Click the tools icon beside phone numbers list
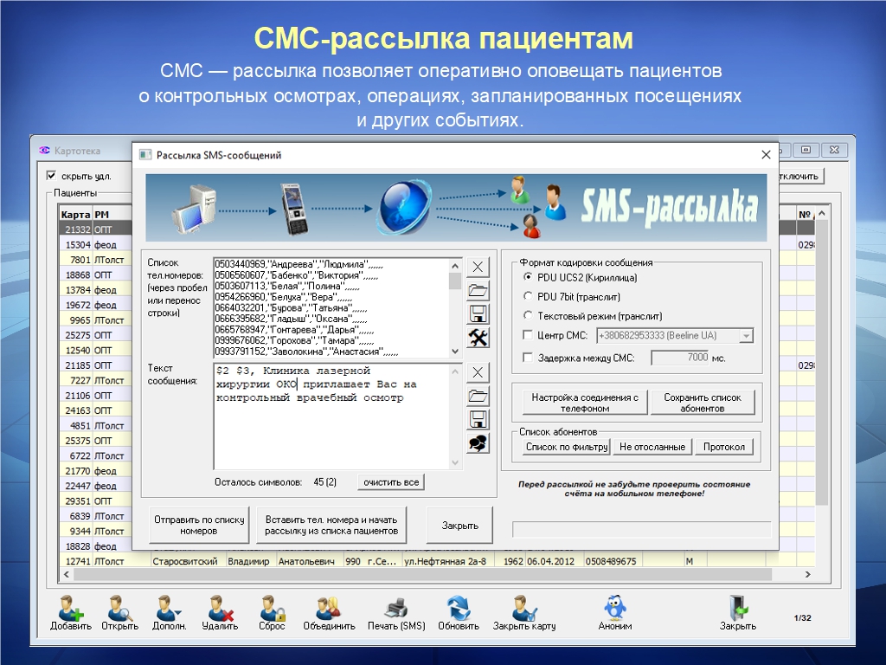The height and width of the screenshot is (665, 886). pyautogui.click(x=478, y=338)
